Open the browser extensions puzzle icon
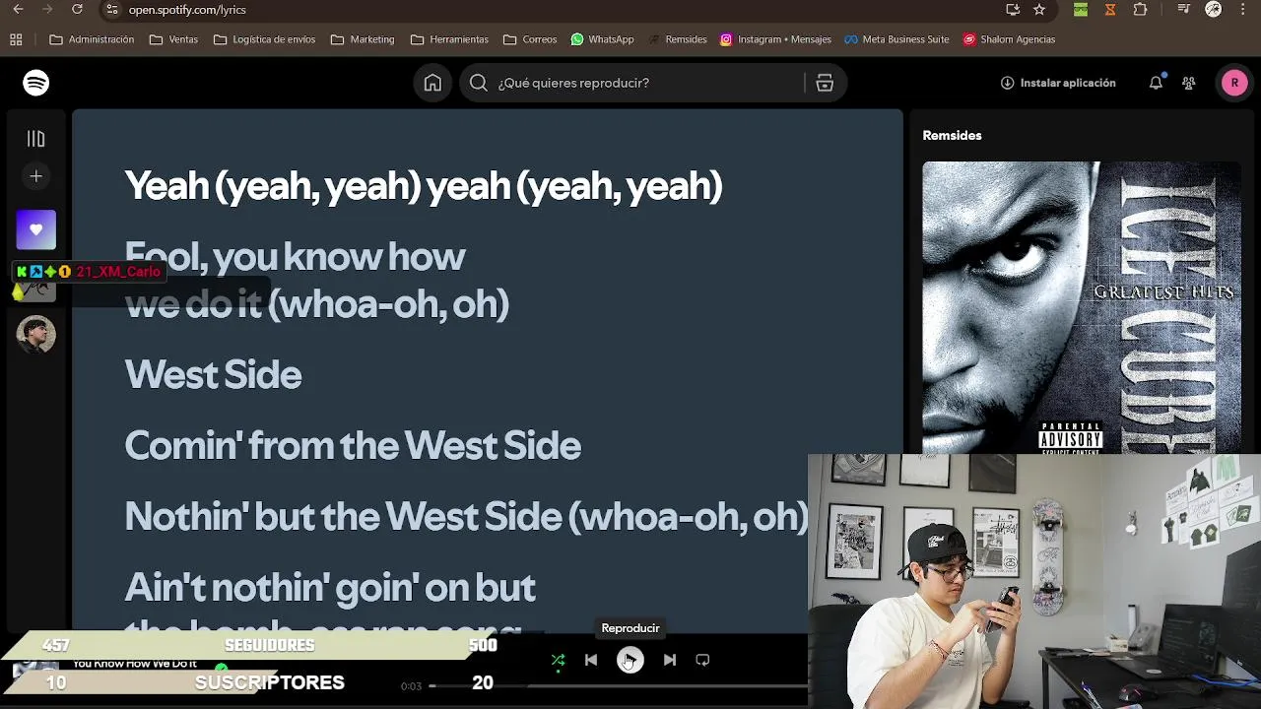 [x=1141, y=9]
